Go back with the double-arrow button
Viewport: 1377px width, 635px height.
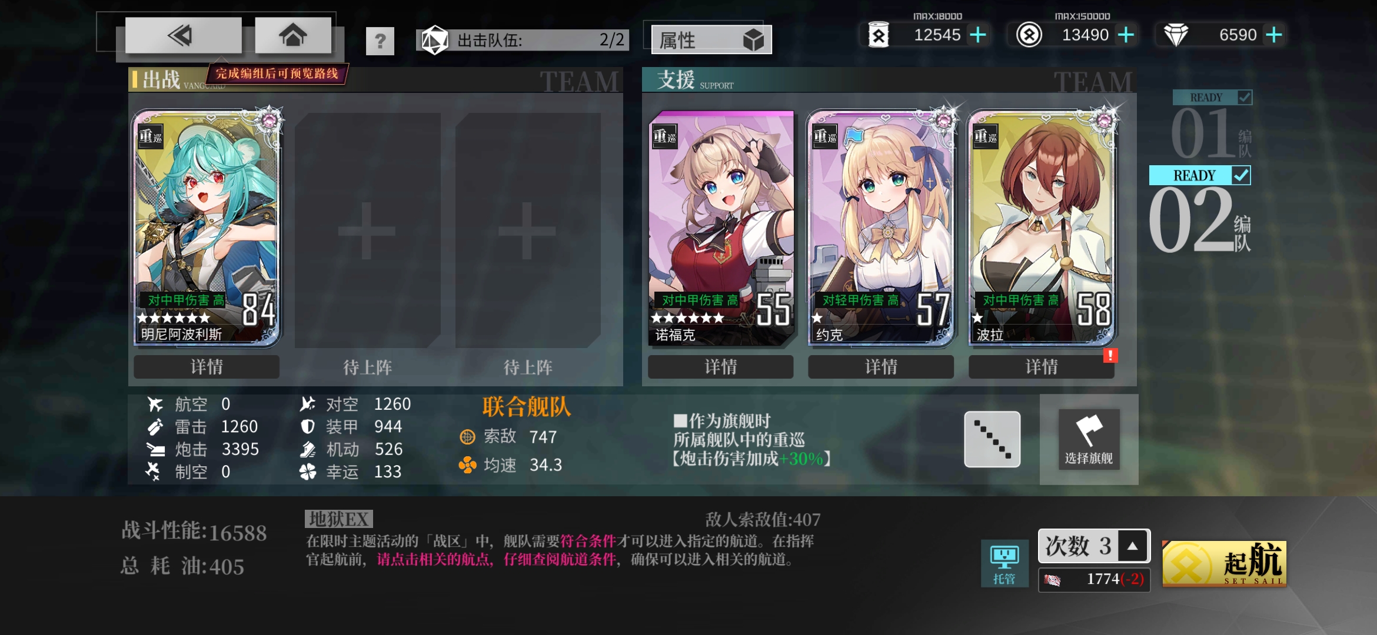click(183, 36)
